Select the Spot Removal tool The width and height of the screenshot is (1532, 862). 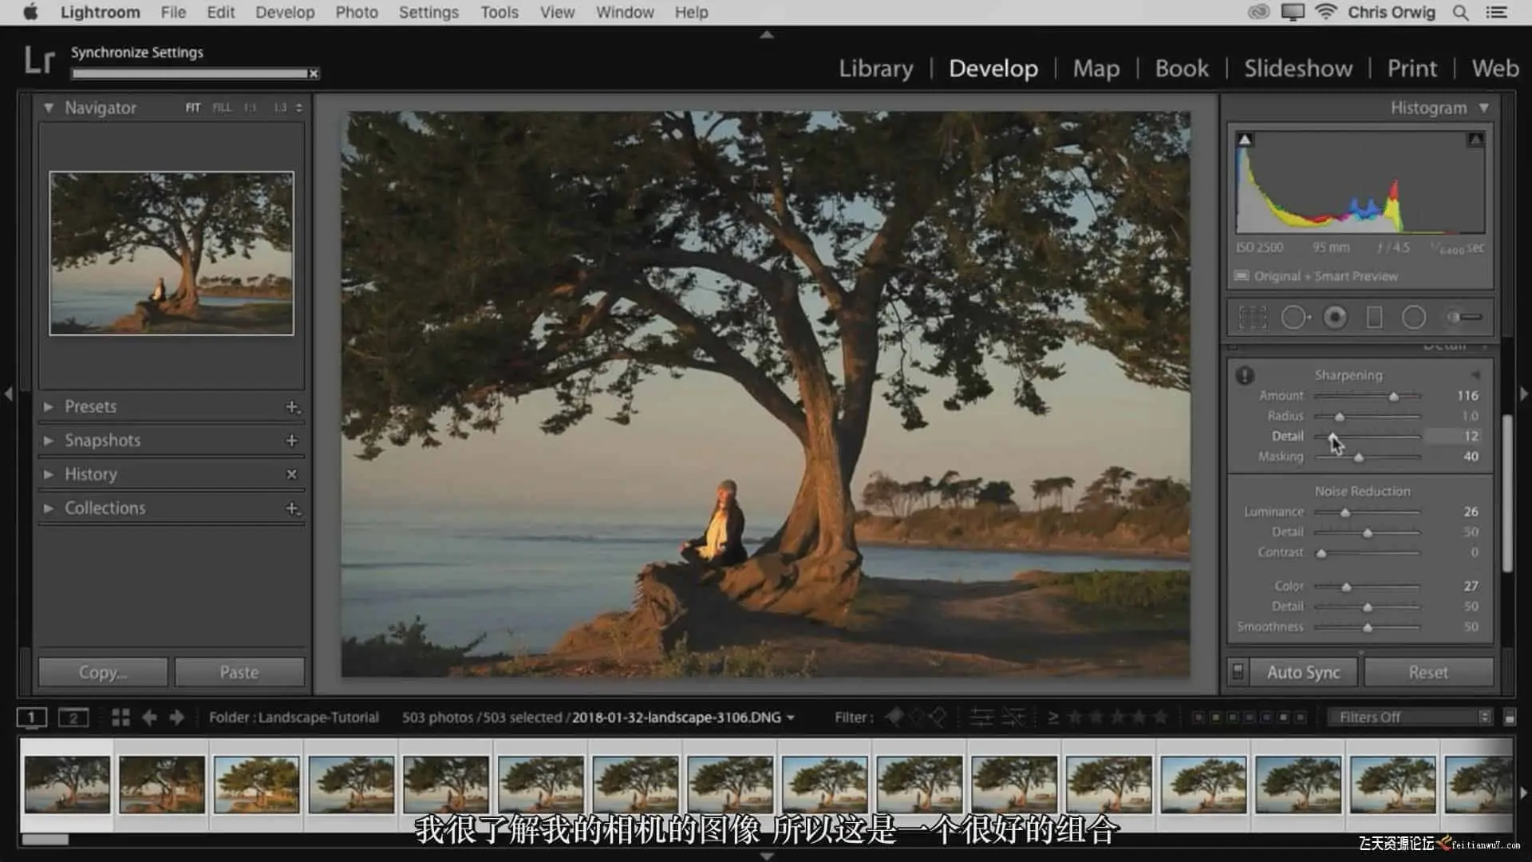tap(1293, 318)
